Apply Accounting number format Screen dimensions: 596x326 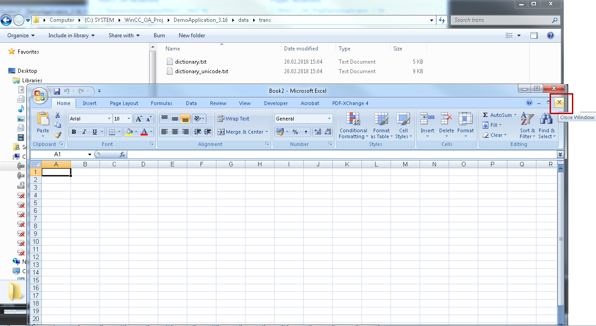[280, 132]
